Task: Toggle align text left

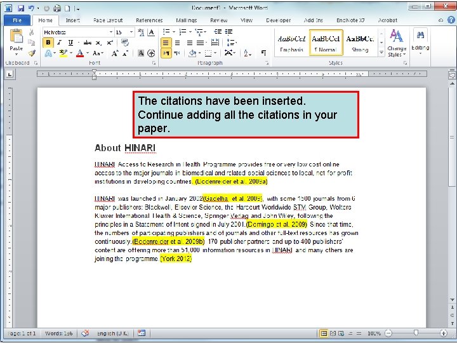Action: coord(166,43)
